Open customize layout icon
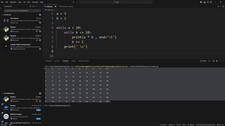The image size is (225, 126). (x=211, y=2)
